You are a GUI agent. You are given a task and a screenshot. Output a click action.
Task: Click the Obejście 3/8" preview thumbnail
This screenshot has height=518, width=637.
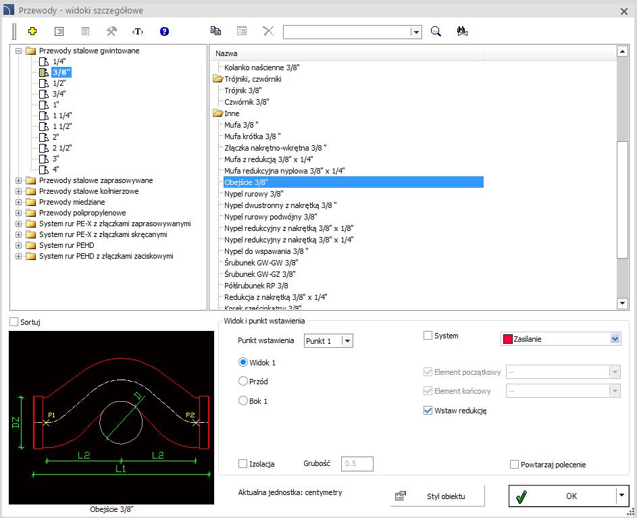[x=111, y=417]
